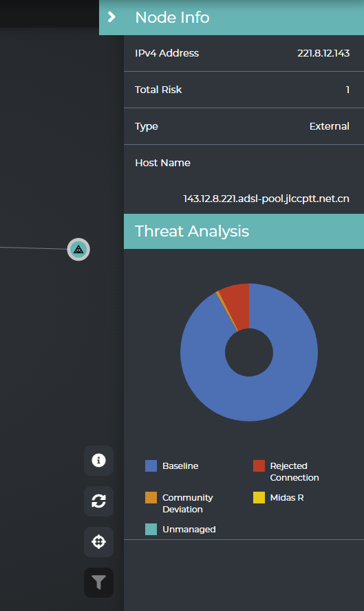
Task: Click the Baseline legend label
Action: 180,465
